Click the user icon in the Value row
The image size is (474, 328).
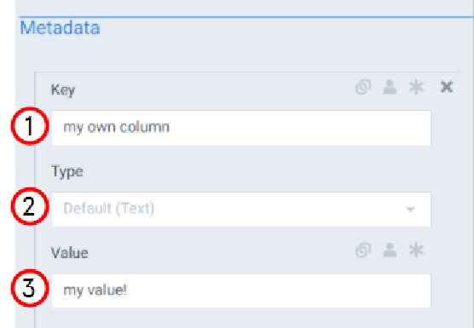pos(390,250)
